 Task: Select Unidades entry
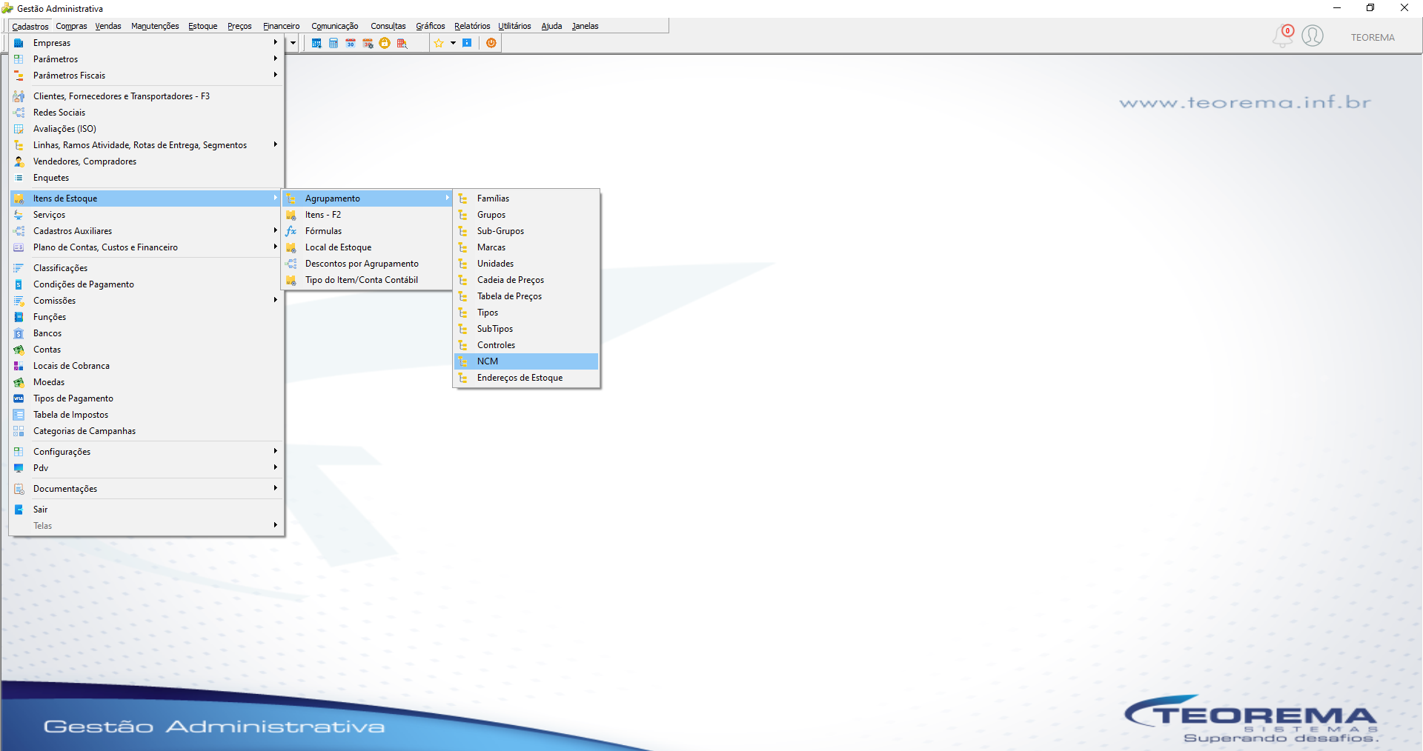point(526,264)
